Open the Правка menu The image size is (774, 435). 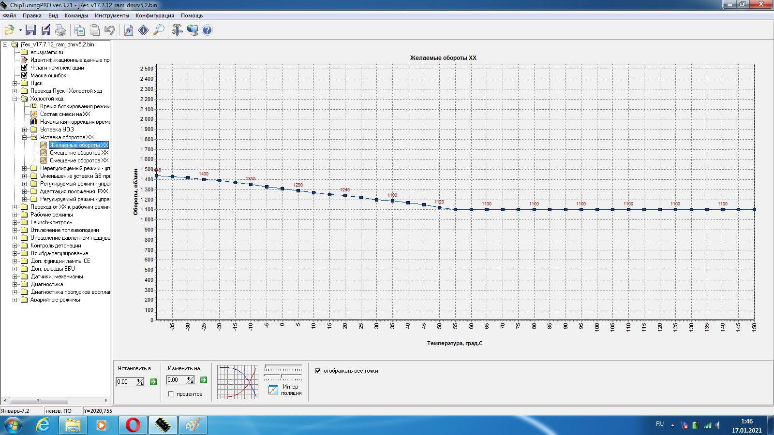[x=32, y=15]
